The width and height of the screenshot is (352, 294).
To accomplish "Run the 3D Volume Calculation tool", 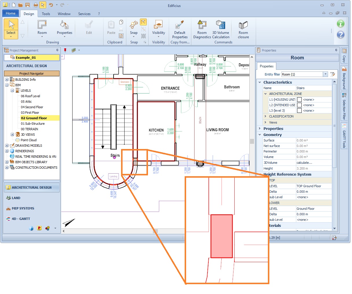I will [x=221, y=25].
